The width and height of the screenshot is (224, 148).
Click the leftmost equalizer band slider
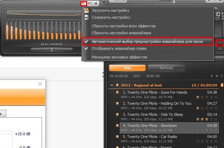(x=7, y=31)
